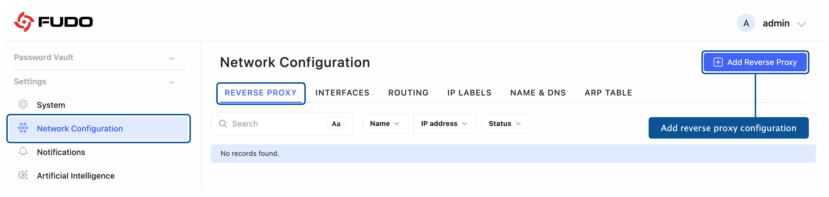Click the search magnifier icon
This screenshot has width=829, height=197.
click(x=223, y=124)
